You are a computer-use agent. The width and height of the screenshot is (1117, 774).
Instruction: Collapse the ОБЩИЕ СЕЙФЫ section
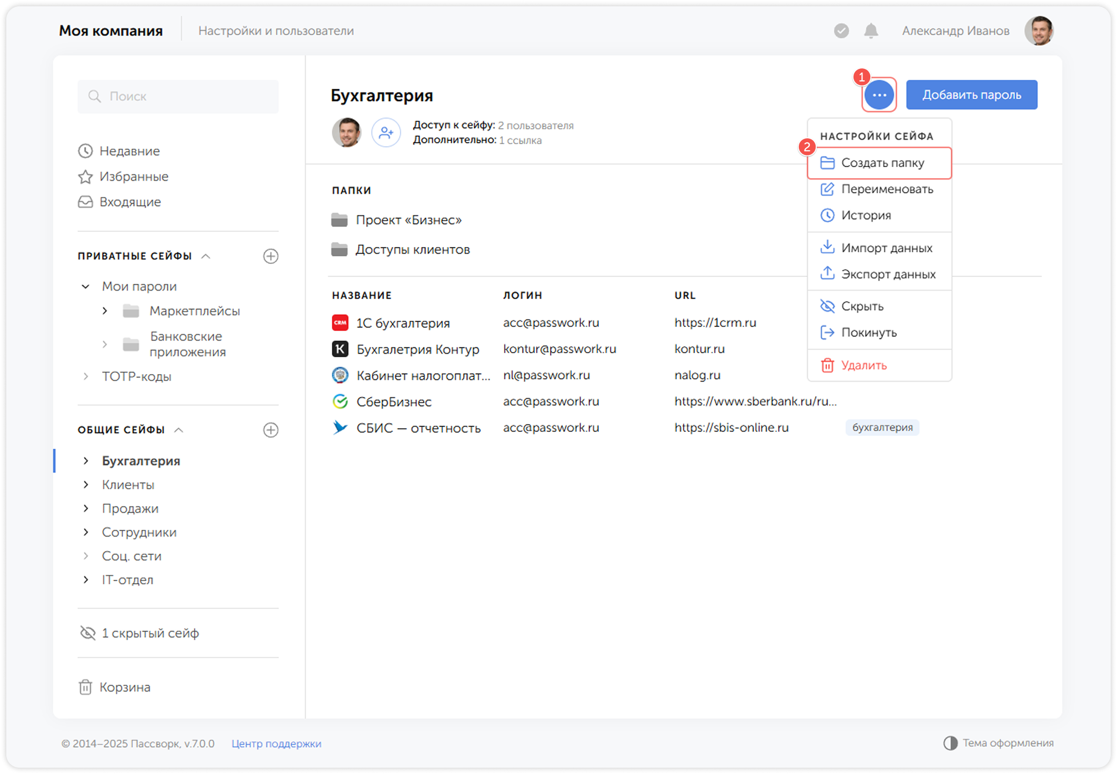[179, 430]
